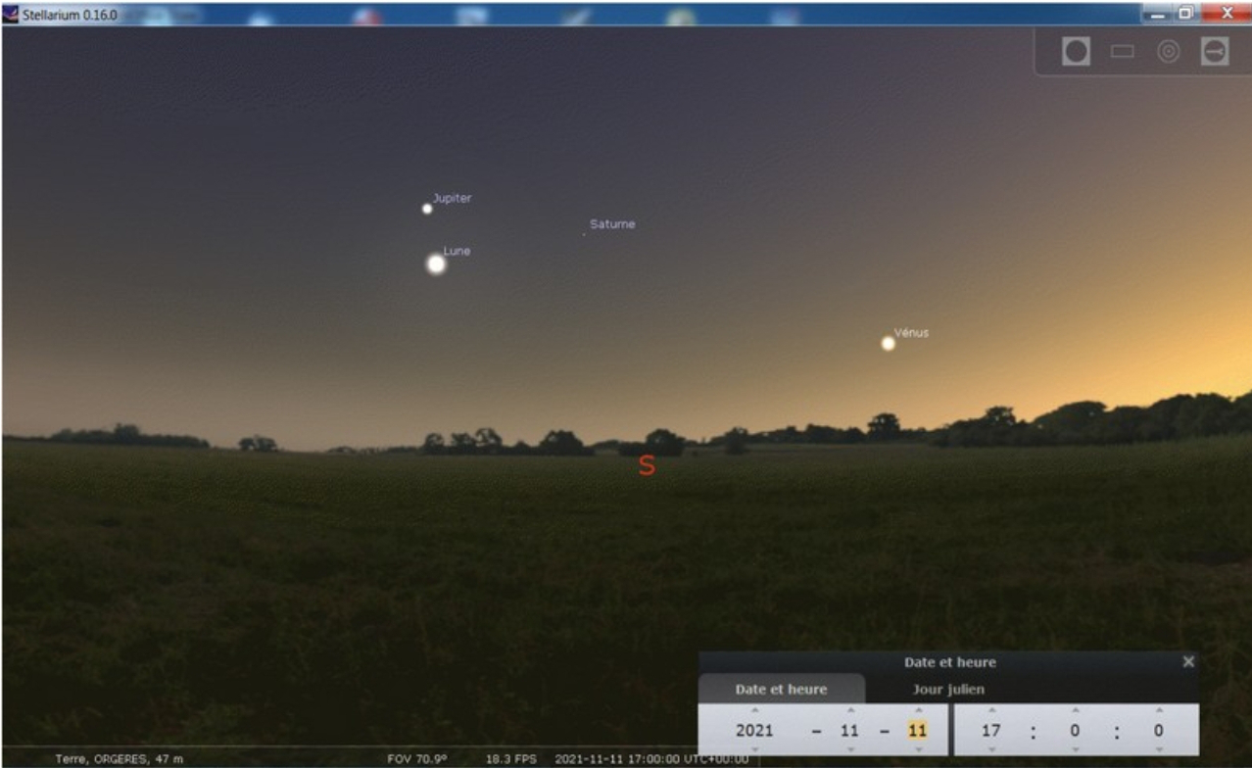Close the Date et heure panel
Viewport: 1252px width, 768px height.
(1188, 662)
